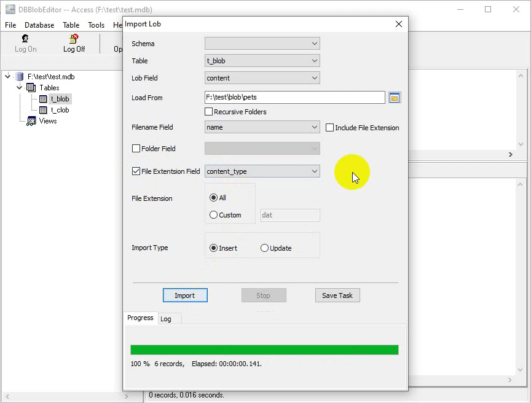Open the Schema dropdown

pyautogui.click(x=262, y=44)
